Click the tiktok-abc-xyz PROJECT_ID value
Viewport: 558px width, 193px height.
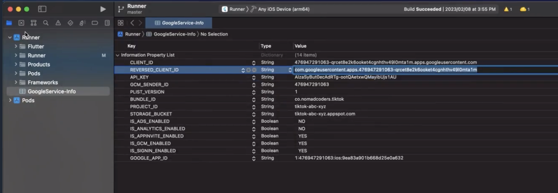[310, 106]
